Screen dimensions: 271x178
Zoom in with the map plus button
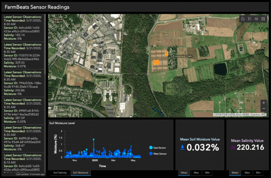(x=264, y=103)
